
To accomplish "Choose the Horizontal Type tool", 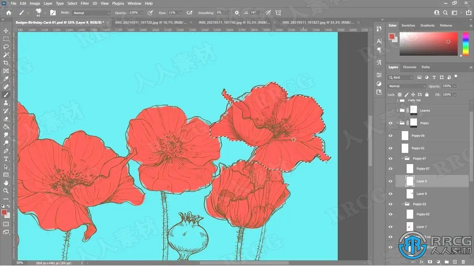I will [x=6, y=159].
